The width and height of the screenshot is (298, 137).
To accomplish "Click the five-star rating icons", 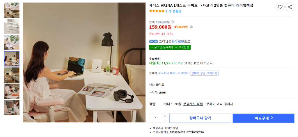I will point(157,11).
